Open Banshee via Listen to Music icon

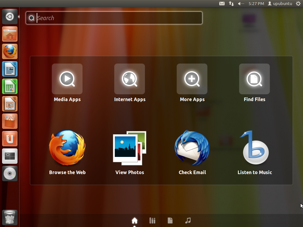click(x=254, y=148)
